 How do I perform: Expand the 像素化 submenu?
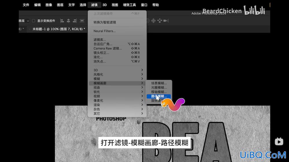[x=118, y=101]
